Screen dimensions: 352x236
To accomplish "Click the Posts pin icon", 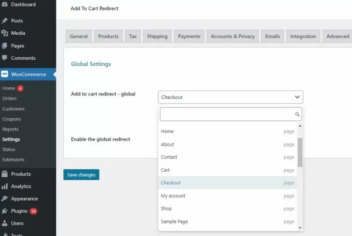I will pyautogui.click(x=4, y=21).
